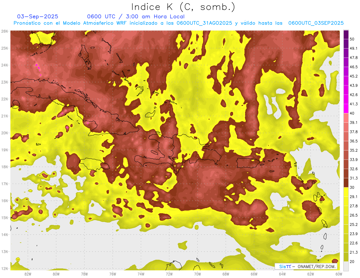Click the latitude label "12N"
Screen dimensions: 360x278
click(x=4, y=268)
